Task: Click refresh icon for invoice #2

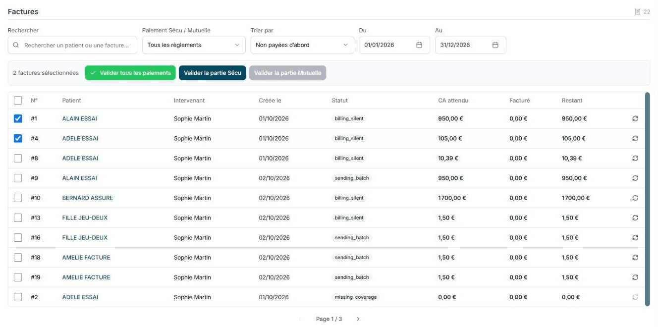Action: pyautogui.click(x=635, y=297)
